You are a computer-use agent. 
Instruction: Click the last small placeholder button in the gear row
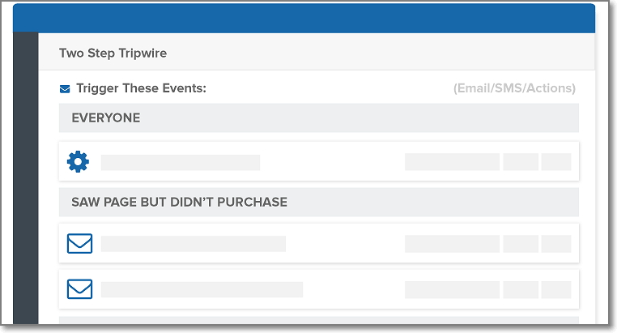click(x=556, y=162)
